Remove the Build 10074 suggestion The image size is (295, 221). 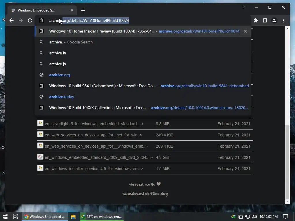(245, 31)
